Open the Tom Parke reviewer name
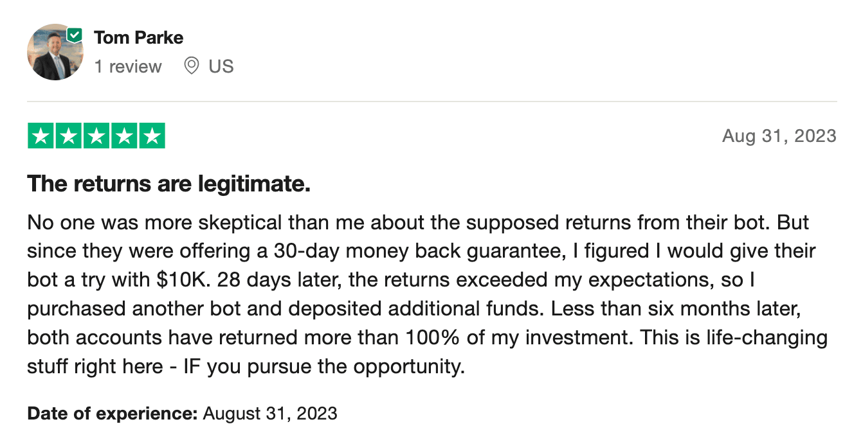 (138, 37)
